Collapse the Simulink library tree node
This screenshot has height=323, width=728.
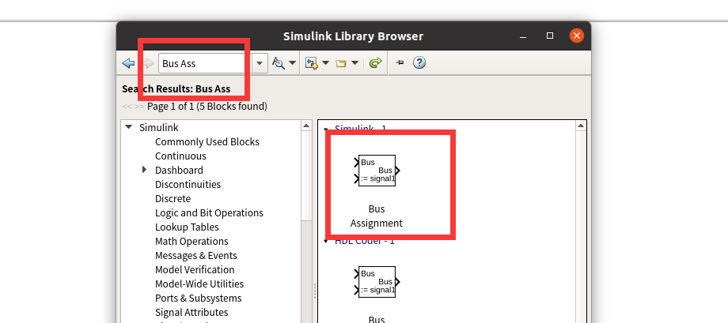click(129, 126)
